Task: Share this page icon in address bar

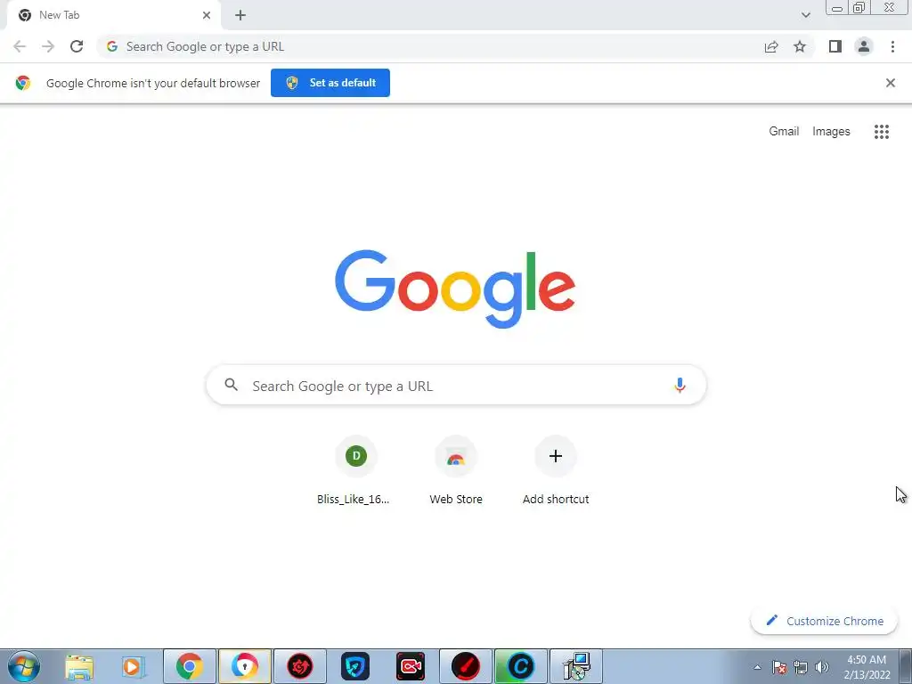Action: pyautogui.click(x=771, y=46)
